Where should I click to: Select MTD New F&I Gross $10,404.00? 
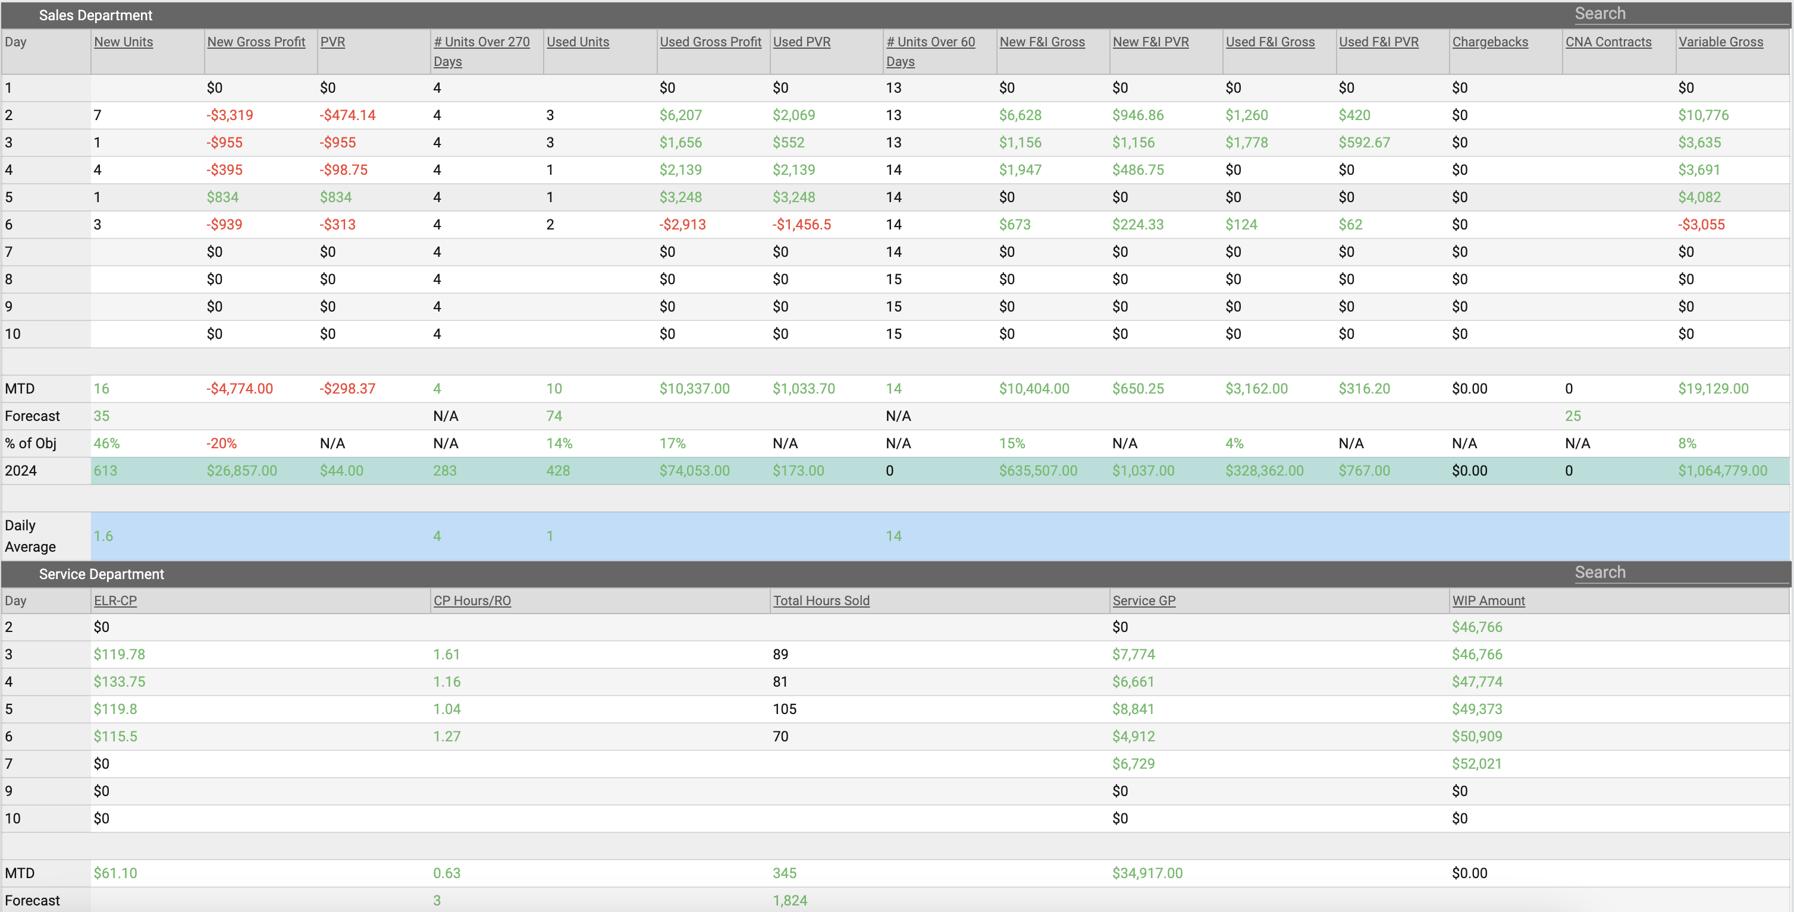tap(1033, 389)
